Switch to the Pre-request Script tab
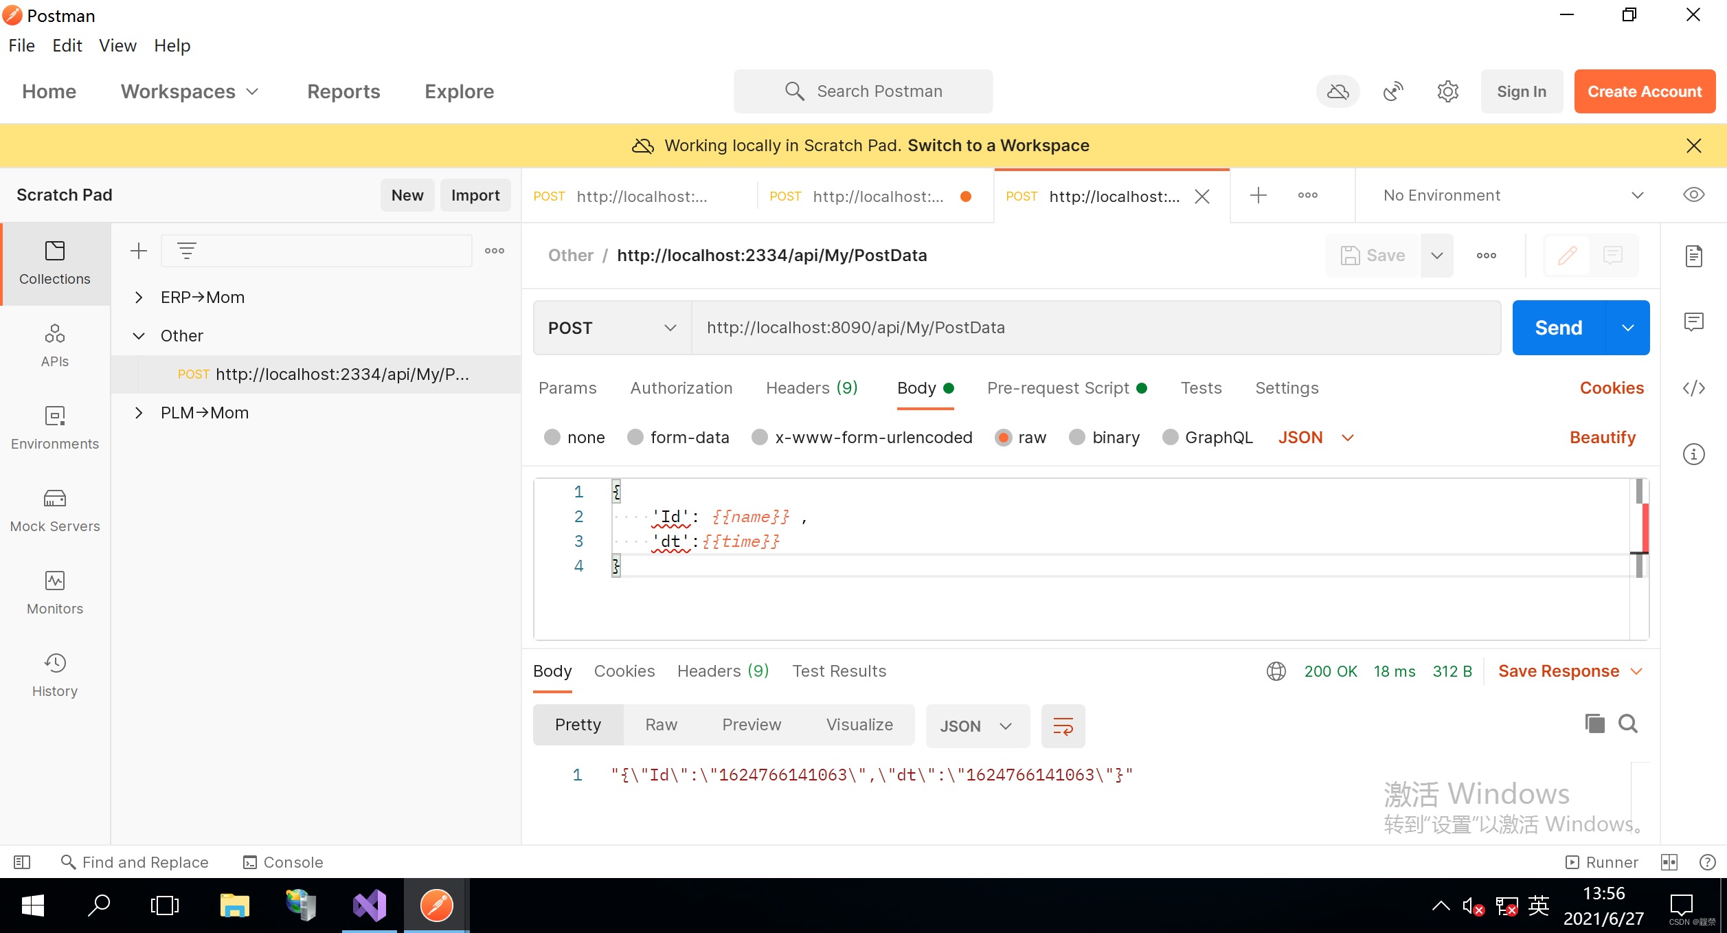 [x=1058, y=388]
